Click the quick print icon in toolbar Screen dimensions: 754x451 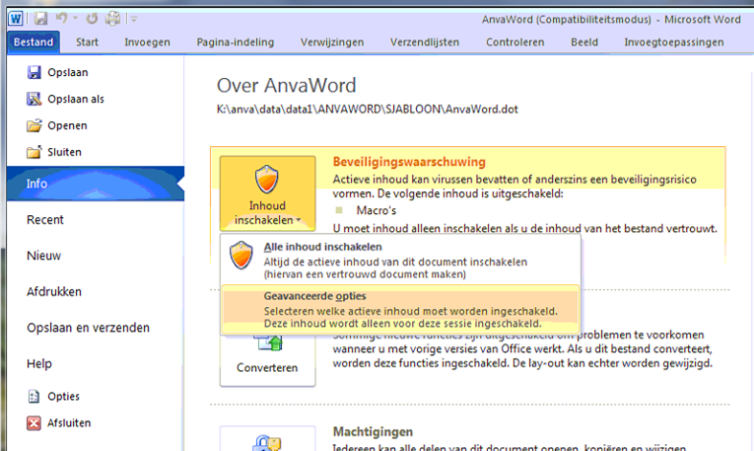pos(113,19)
